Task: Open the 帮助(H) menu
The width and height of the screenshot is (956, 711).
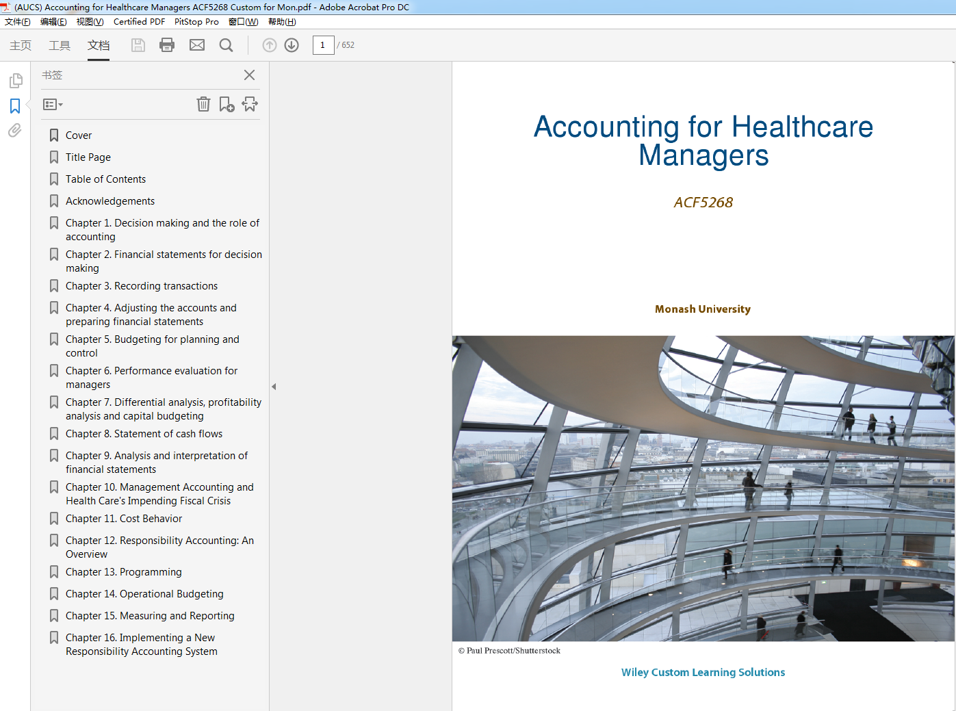Action: coord(282,22)
